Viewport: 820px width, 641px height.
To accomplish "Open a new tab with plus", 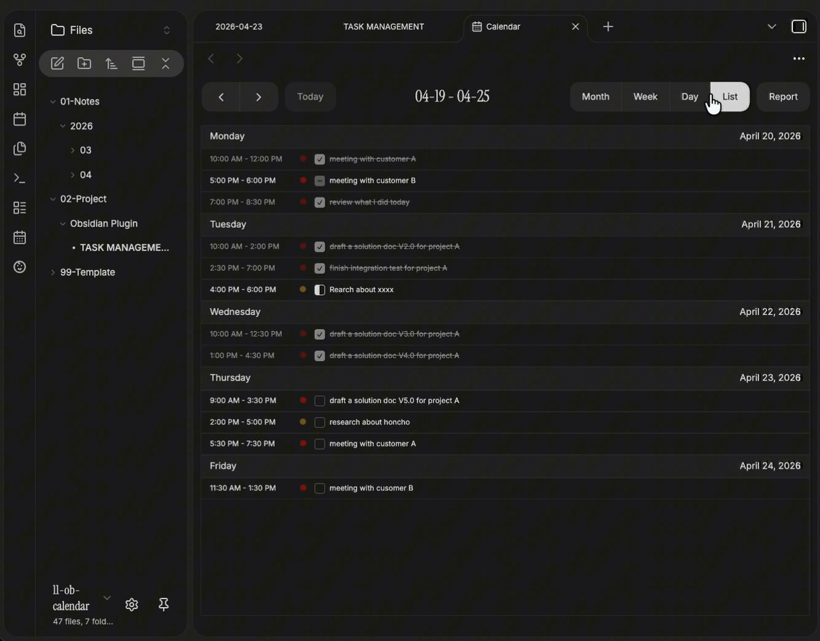I will pyautogui.click(x=608, y=26).
